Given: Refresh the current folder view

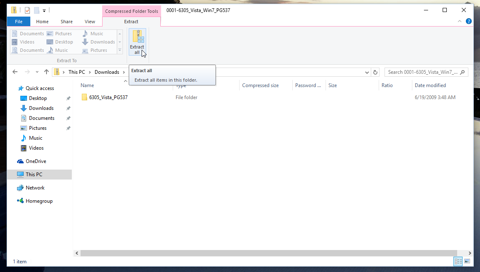Looking at the screenshot, I should pyautogui.click(x=375, y=72).
